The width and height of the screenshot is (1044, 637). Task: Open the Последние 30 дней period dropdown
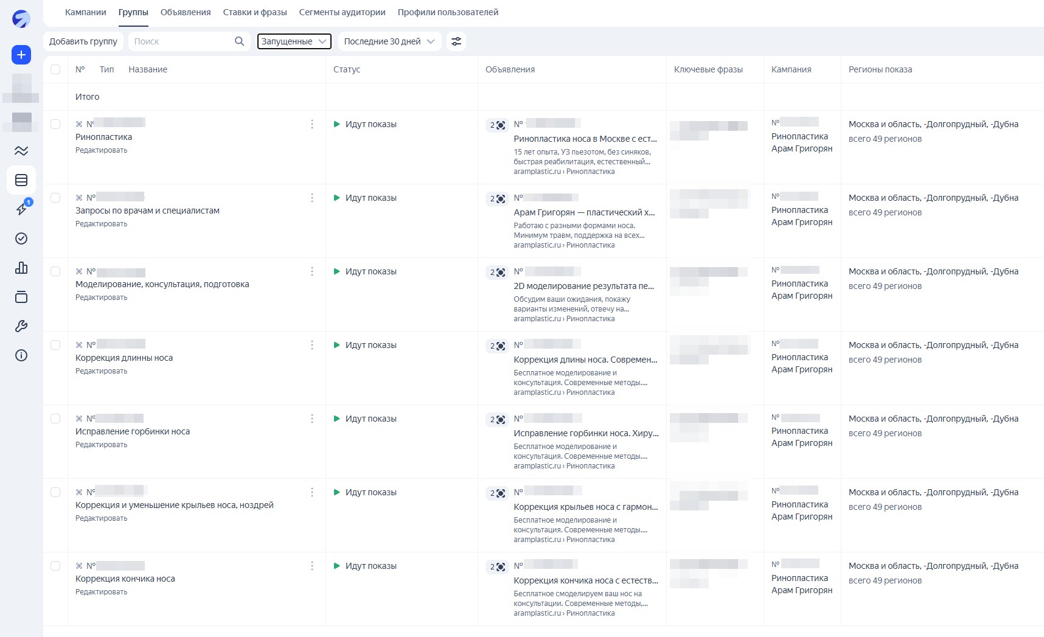(x=389, y=41)
